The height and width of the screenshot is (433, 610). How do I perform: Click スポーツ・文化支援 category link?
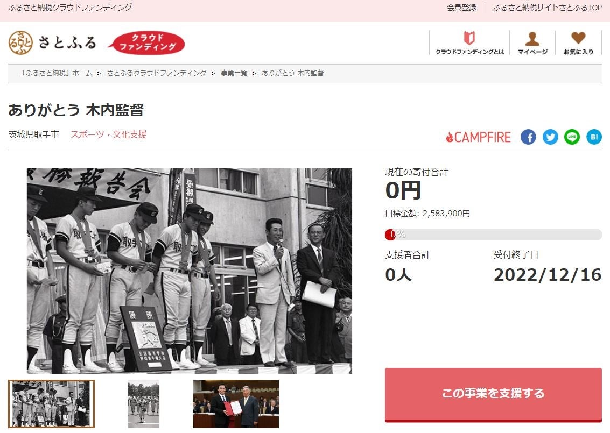(109, 134)
